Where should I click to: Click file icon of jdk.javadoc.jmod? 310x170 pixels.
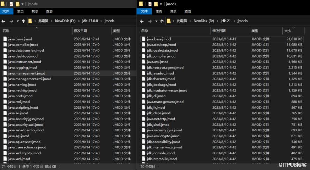click(x=144, y=73)
